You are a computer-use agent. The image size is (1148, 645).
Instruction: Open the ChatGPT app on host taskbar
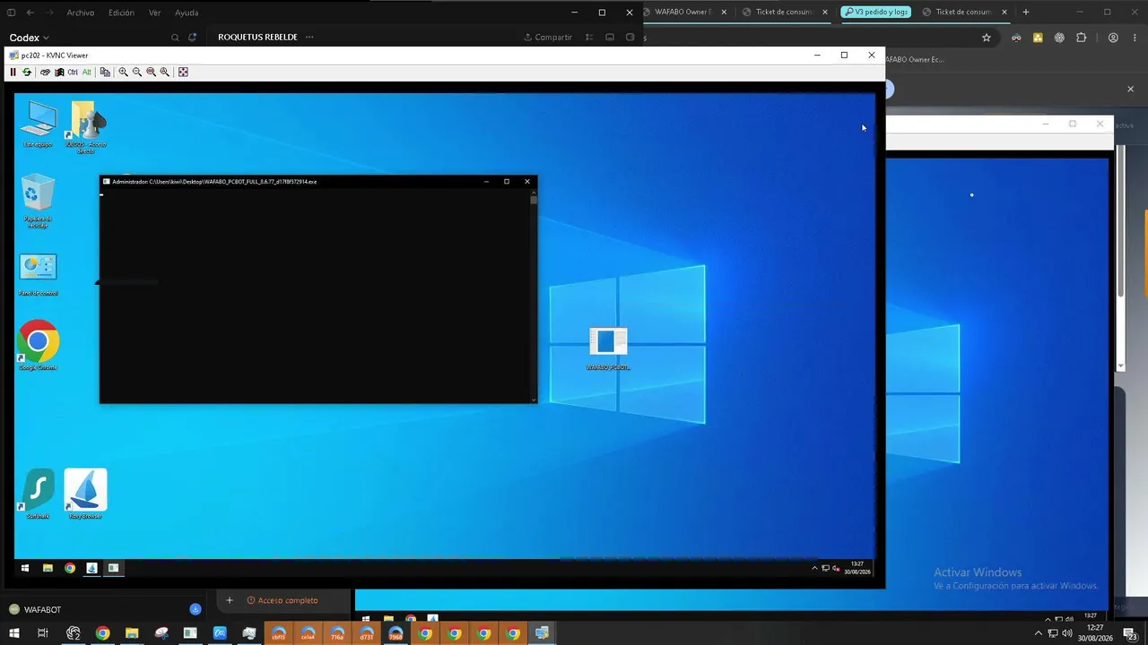(74, 633)
